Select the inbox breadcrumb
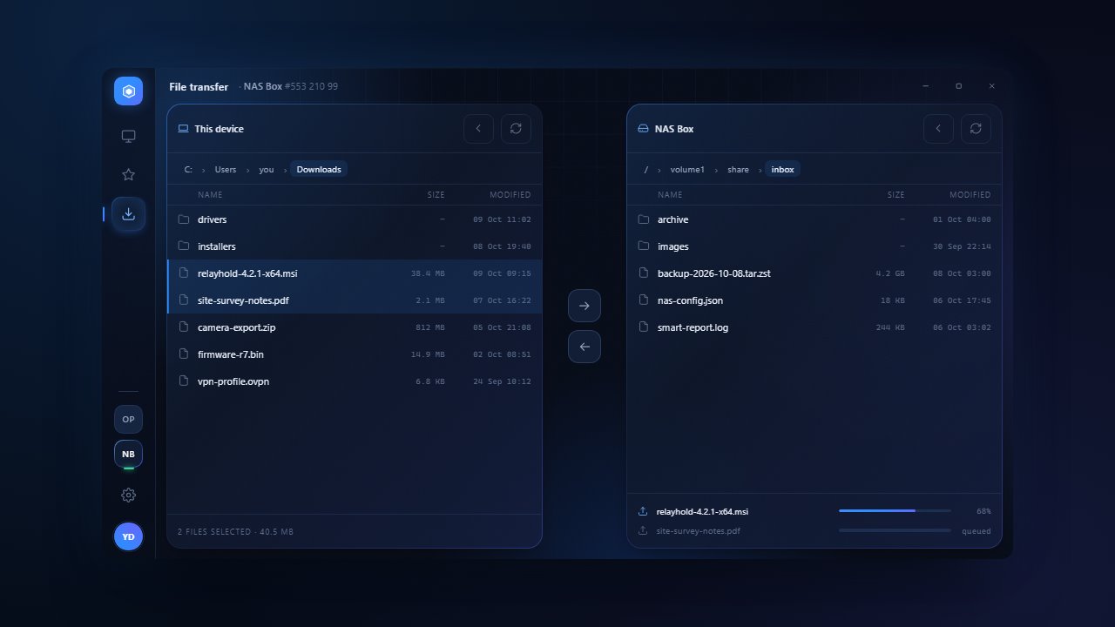The height and width of the screenshot is (627, 1115). pos(783,170)
